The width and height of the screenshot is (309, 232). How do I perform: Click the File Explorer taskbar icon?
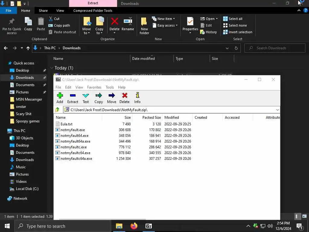(119, 226)
